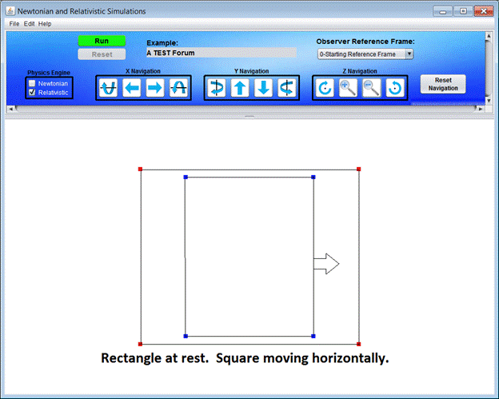
Task: Move left with X Navigation left arrow
Action: coord(132,88)
